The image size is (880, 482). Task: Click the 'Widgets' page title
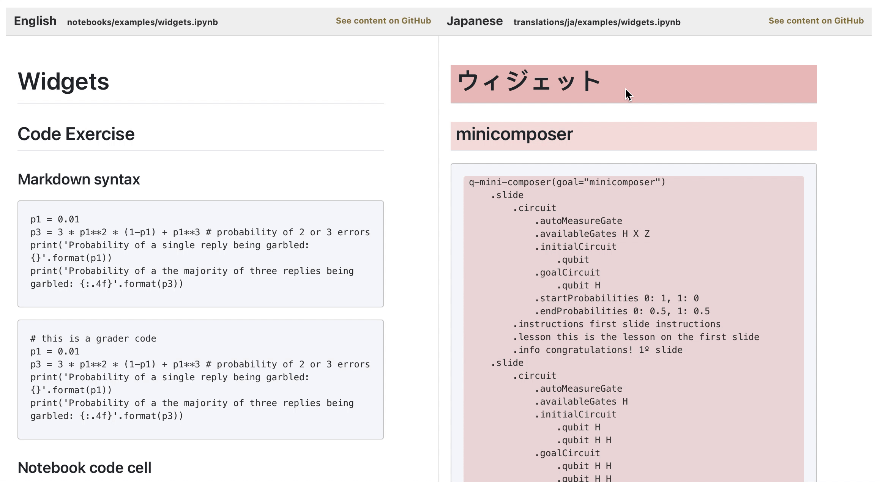[63, 81]
